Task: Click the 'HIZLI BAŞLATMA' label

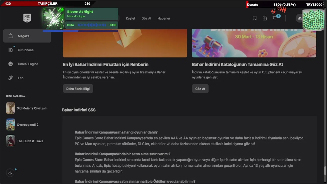Action: pos(16,96)
